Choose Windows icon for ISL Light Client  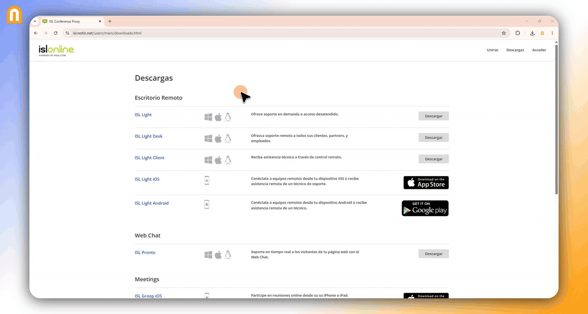(x=208, y=160)
